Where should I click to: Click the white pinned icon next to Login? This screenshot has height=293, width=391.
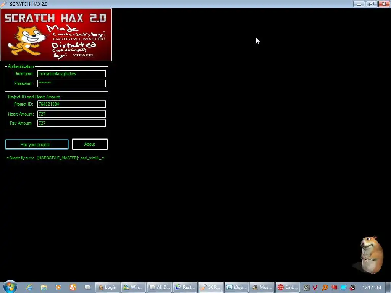[87, 287]
